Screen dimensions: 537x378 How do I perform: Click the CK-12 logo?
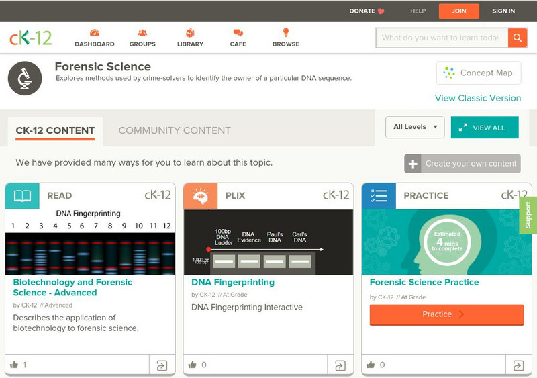tap(30, 38)
